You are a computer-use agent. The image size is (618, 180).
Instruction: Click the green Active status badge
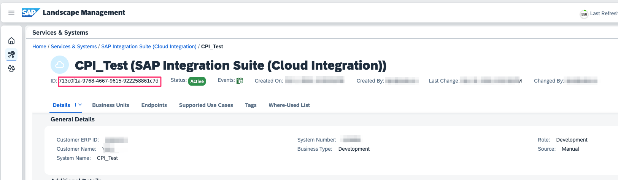pyautogui.click(x=197, y=81)
